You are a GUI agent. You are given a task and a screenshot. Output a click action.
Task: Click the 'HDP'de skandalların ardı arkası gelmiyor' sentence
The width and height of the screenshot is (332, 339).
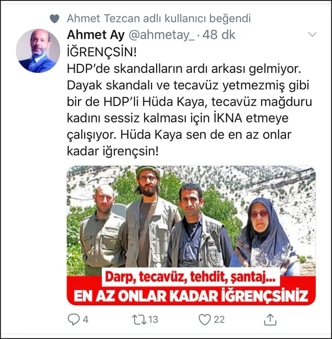(x=184, y=69)
